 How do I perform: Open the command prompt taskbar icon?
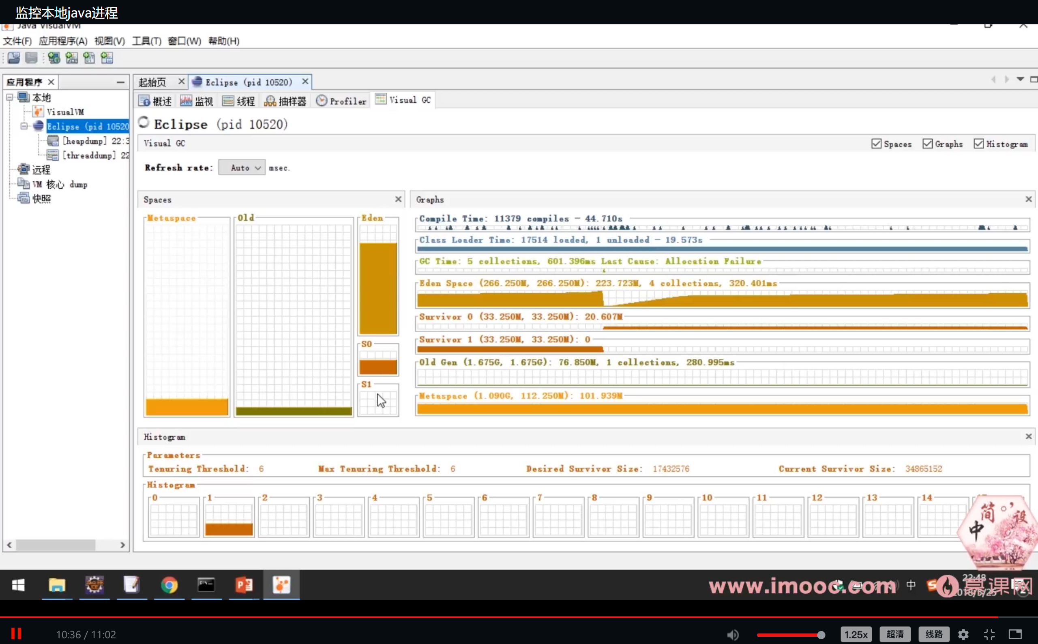point(206,585)
